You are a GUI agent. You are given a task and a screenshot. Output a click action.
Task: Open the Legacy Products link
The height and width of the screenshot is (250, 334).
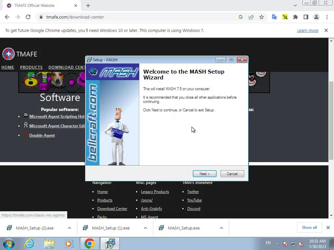coord(155,192)
